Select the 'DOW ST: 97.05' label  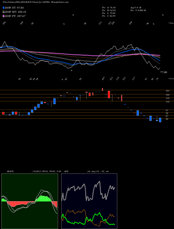click(14, 8)
